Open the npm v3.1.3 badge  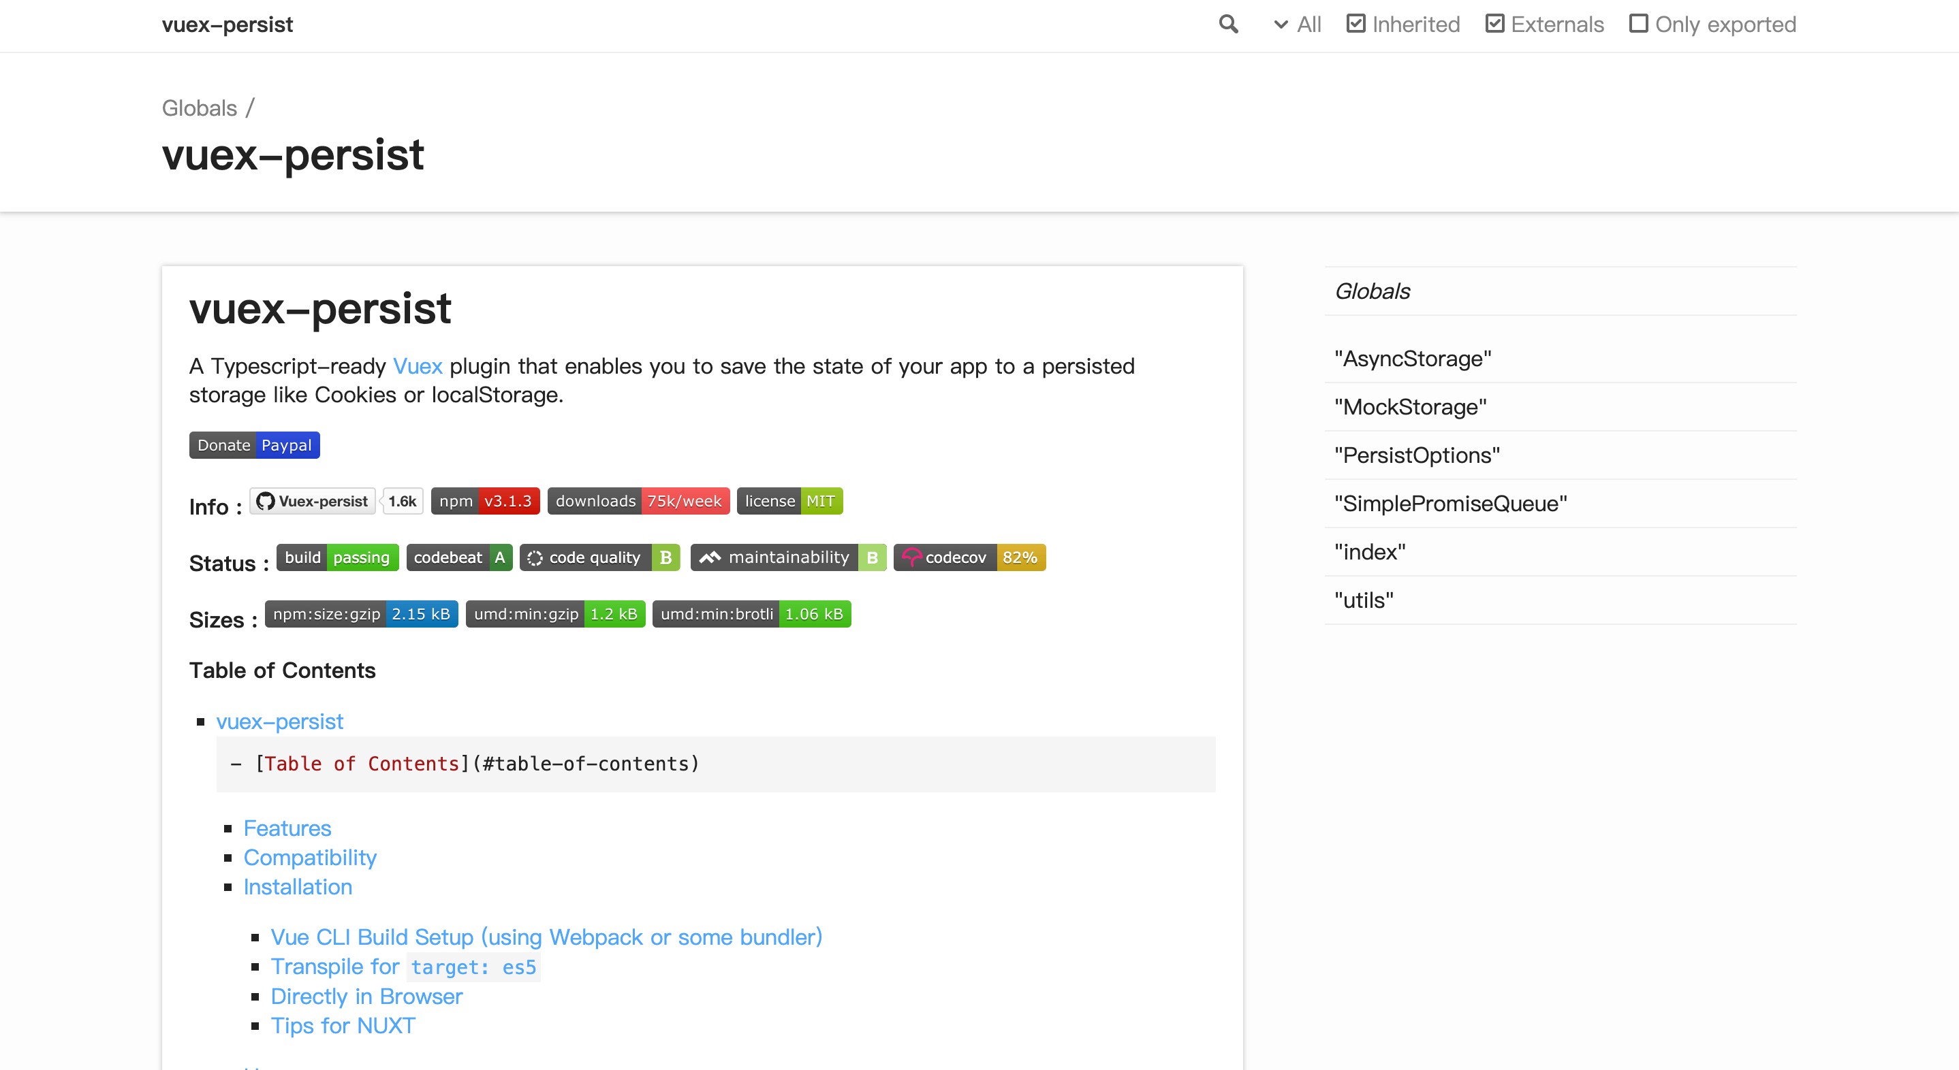(484, 502)
